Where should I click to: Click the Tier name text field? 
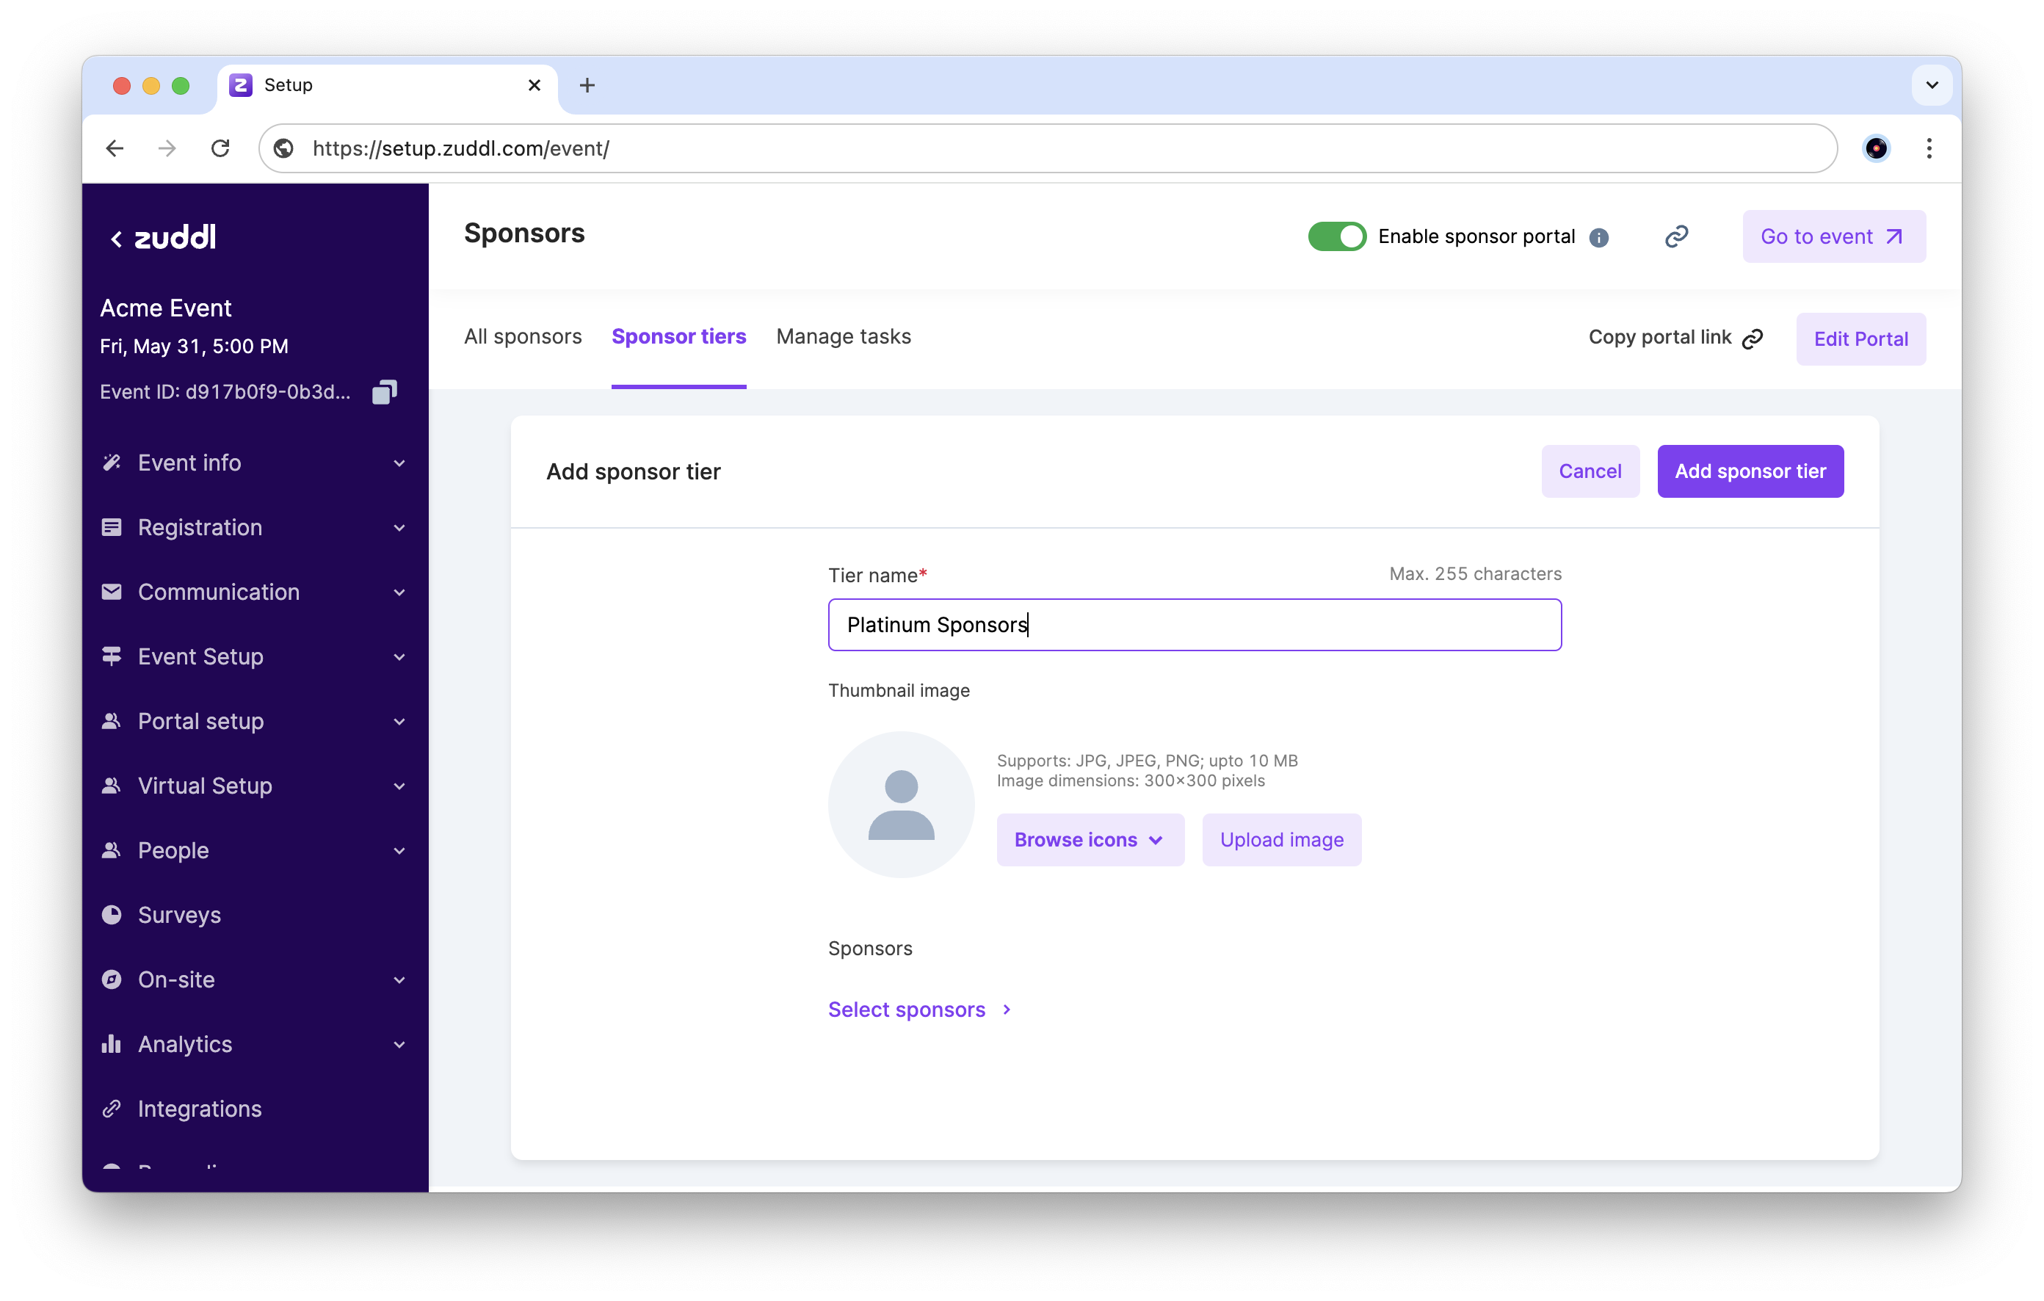[1194, 625]
